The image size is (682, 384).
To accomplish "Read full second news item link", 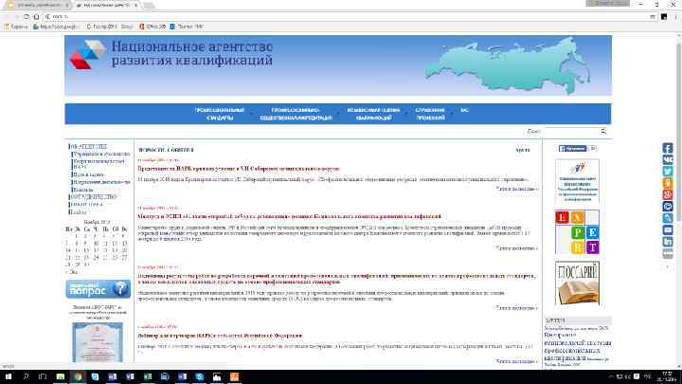I will click(517, 247).
